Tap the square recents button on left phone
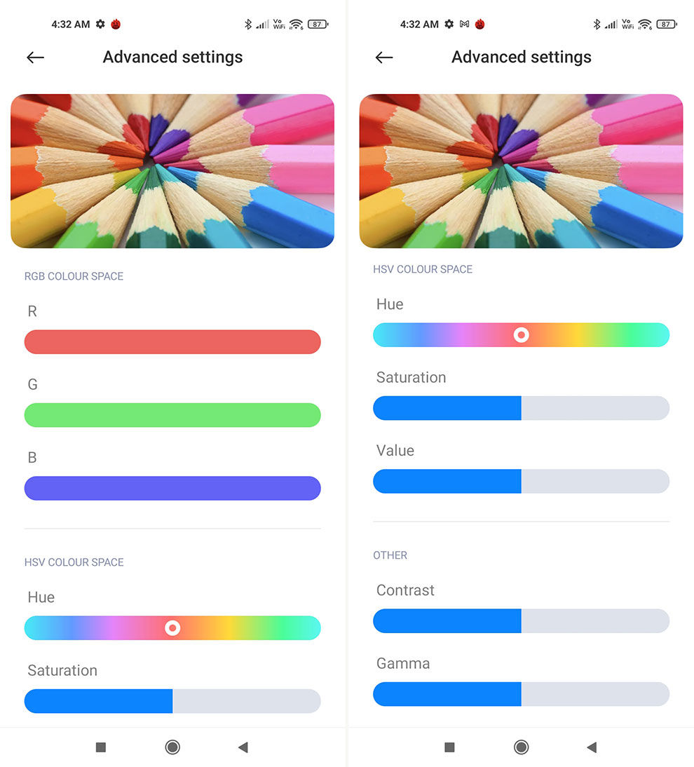This screenshot has width=694, height=767. [x=101, y=747]
